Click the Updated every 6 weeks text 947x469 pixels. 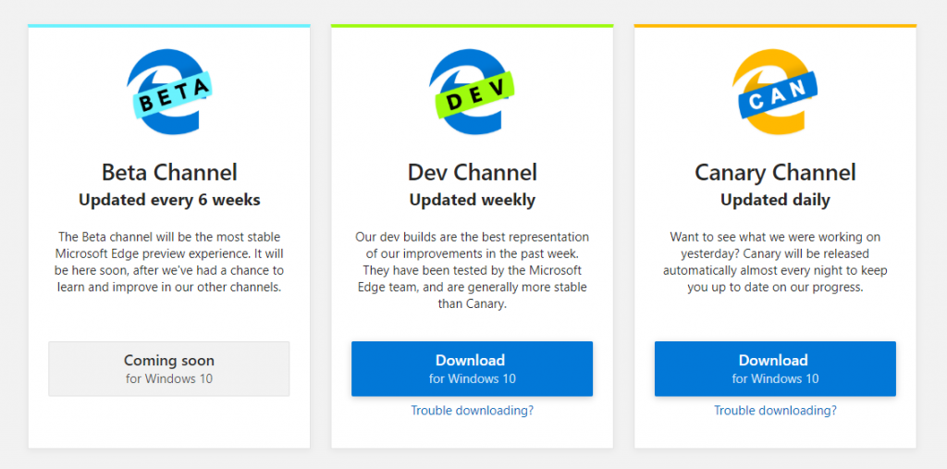pos(169,200)
